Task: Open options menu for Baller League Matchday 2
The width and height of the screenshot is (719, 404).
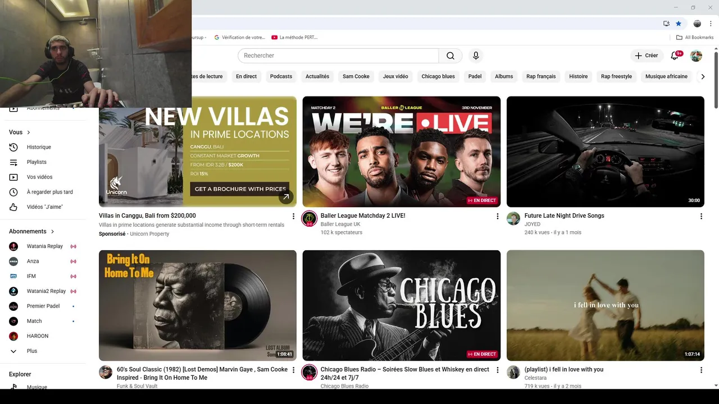Action: pos(497,216)
